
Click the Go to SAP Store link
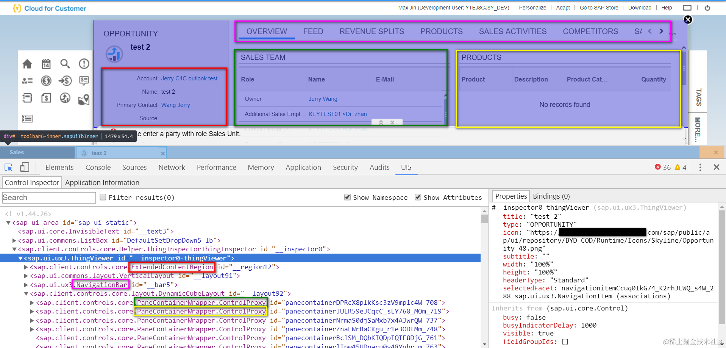[599, 8]
